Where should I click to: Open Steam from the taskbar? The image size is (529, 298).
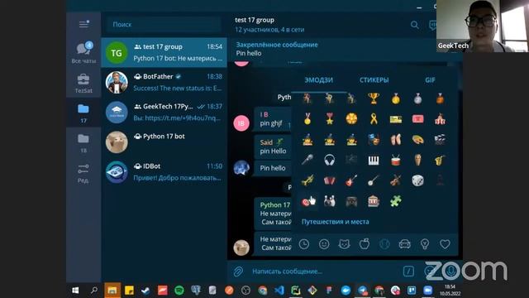(145, 291)
